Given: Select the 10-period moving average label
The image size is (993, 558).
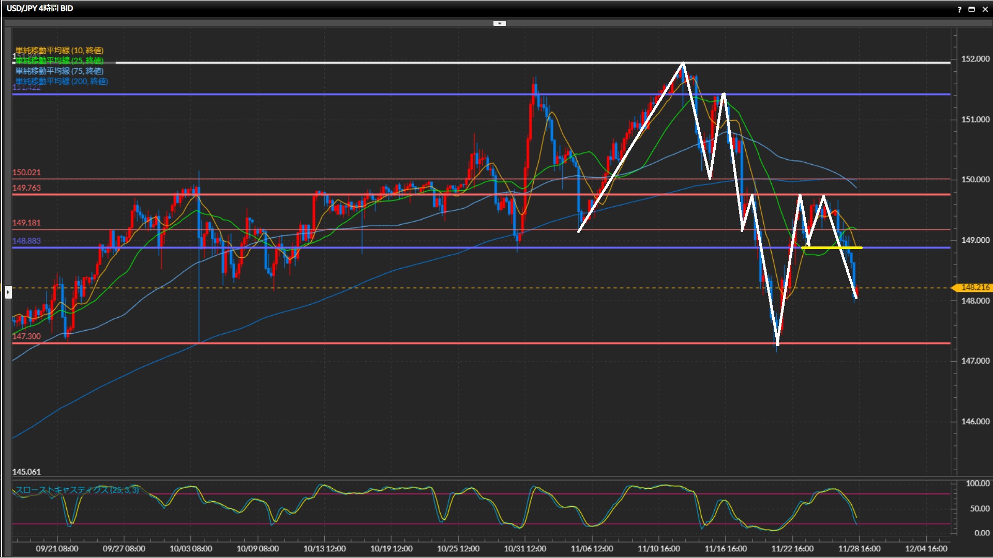Looking at the screenshot, I should coord(59,50).
